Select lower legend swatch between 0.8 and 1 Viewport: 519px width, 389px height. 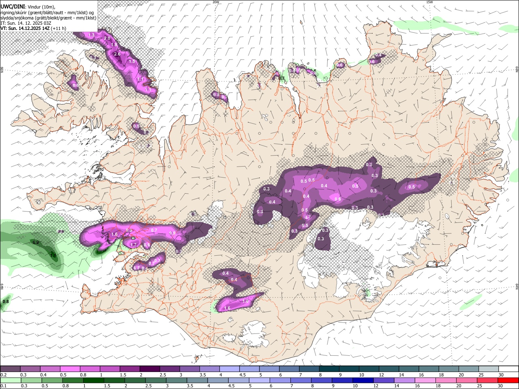click(x=73, y=380)
